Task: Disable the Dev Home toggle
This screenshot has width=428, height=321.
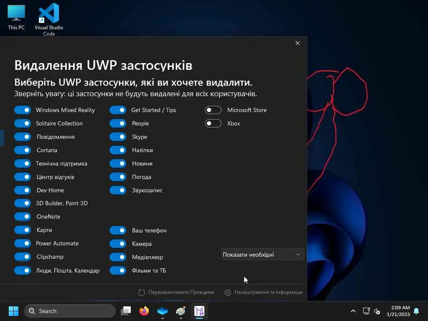Action: [23, 190]
